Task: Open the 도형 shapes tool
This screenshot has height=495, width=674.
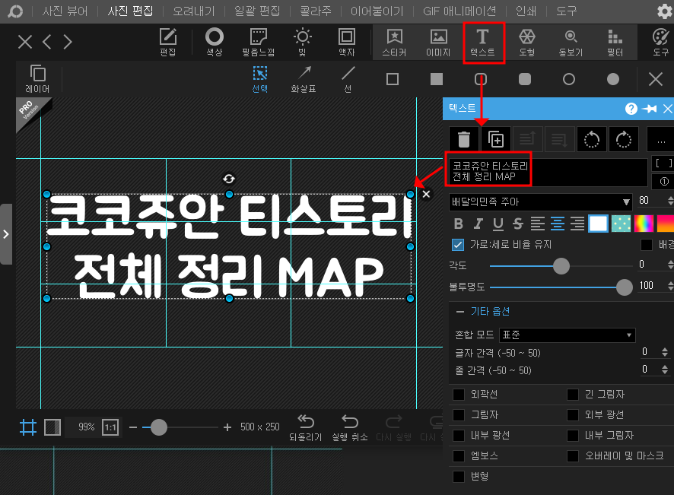Action: pos(526,42)
